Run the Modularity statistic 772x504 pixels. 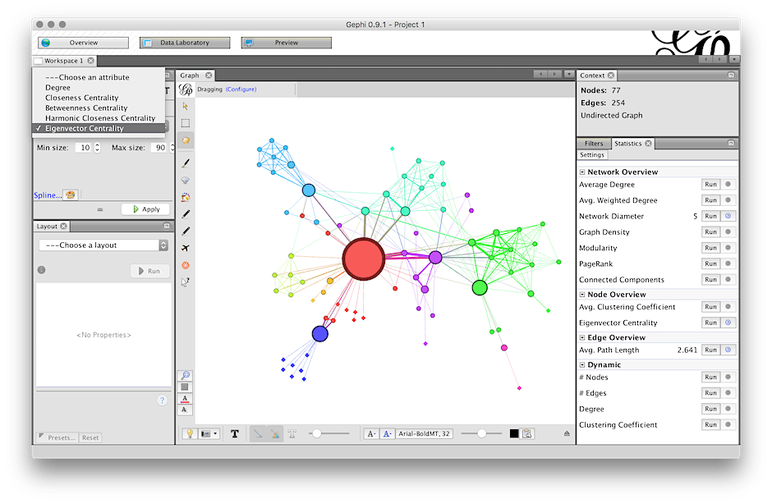coord(710,247)
